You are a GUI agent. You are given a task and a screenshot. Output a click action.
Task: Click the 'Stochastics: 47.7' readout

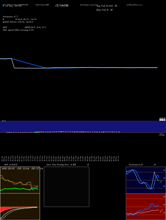pos(10,17)
